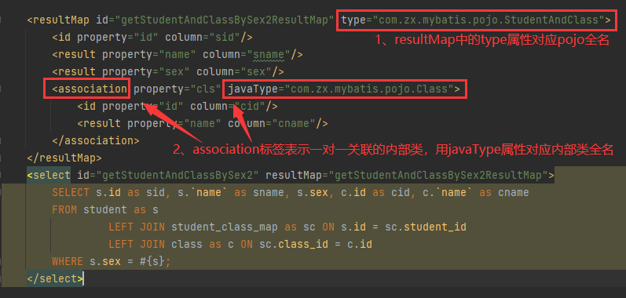This screenshot has width=626, height=298.
Task: Click the closing </select> tag
Action: tap(55, 278)
